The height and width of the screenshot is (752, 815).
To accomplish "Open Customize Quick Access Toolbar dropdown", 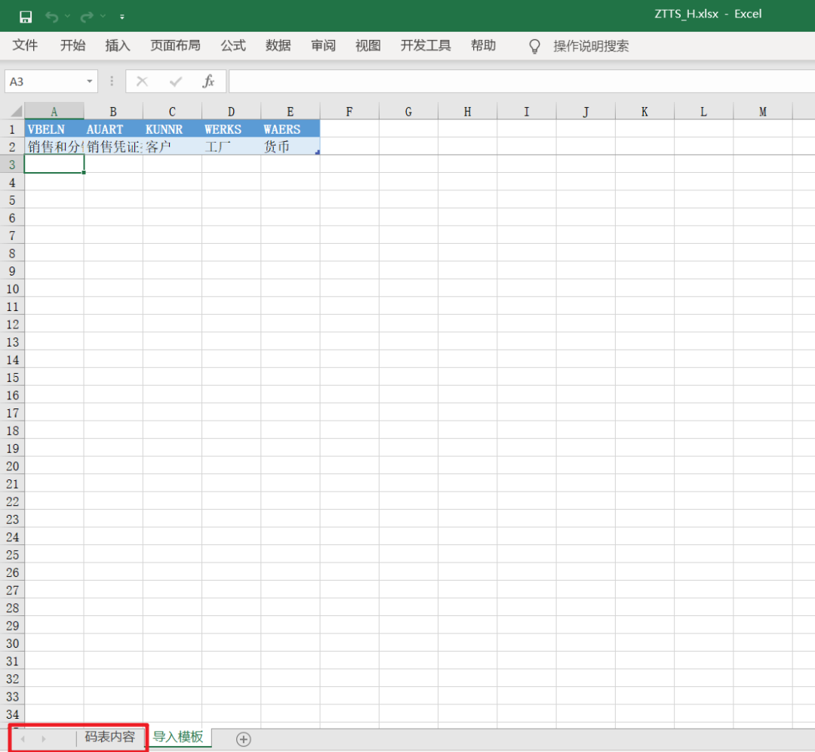I will point(122,17).
